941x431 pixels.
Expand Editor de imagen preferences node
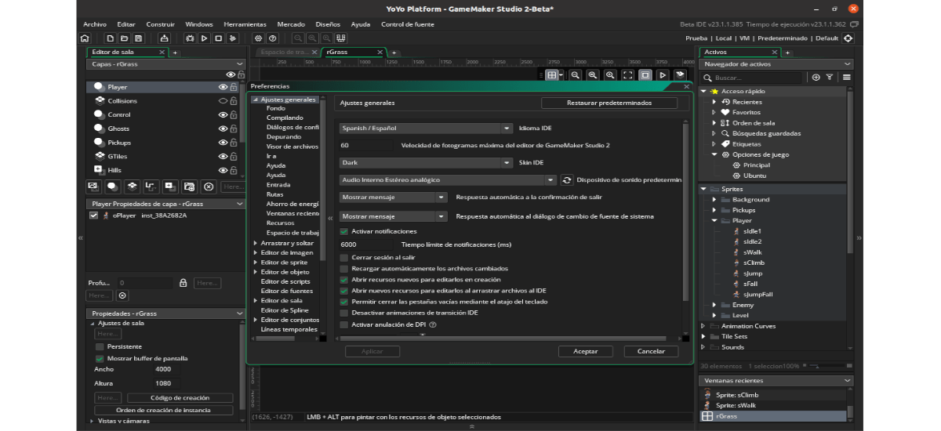[256, 253]
